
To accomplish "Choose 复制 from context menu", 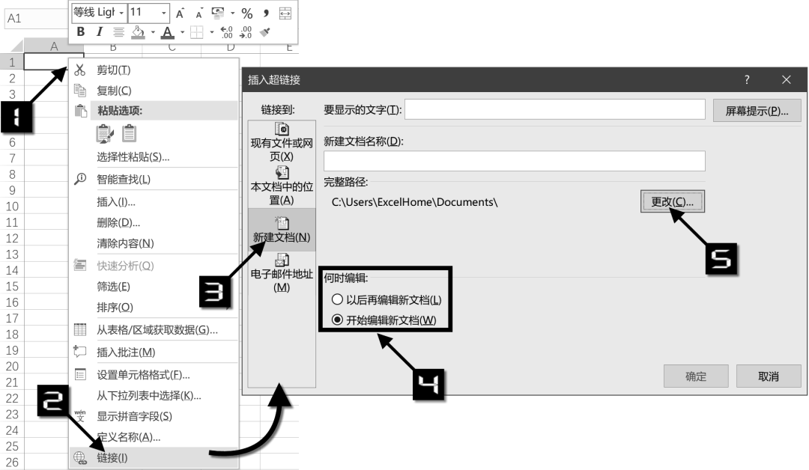I will tap(154, 91).
